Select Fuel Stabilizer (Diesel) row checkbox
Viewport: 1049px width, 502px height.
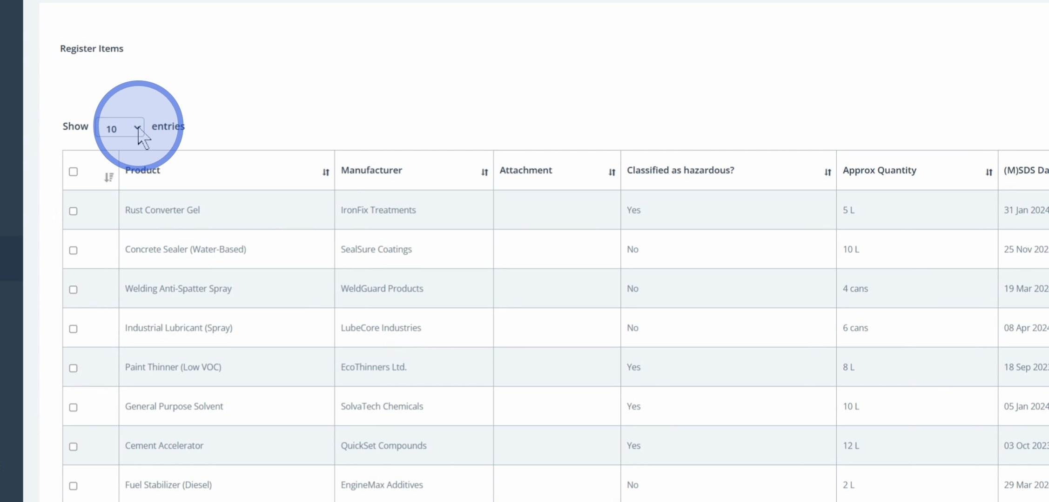pyautogui.click(x=74, y=486)
